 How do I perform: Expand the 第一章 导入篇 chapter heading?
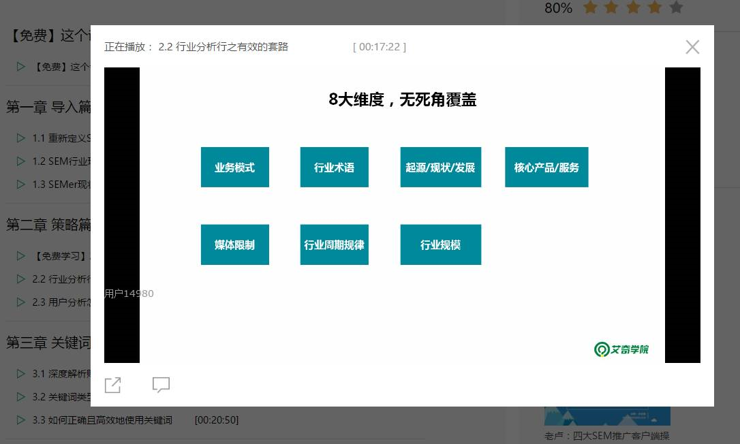[48, 107]
